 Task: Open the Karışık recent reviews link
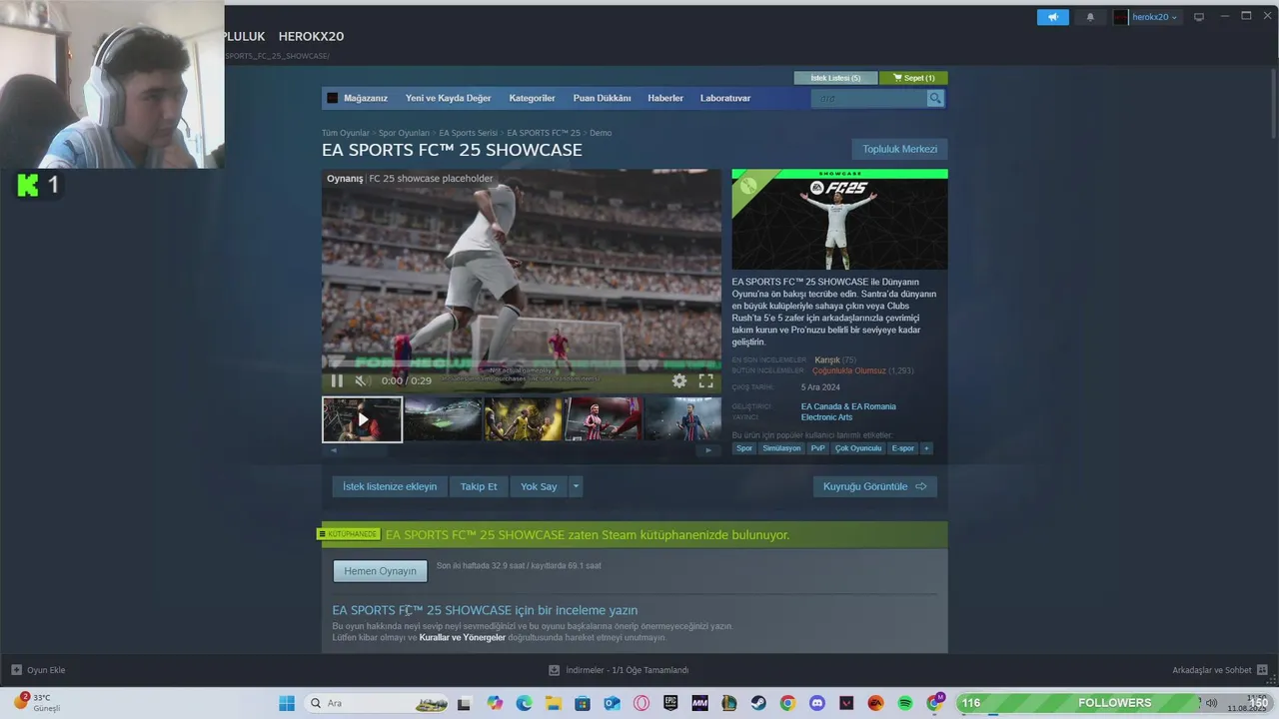tap(826, 359)
